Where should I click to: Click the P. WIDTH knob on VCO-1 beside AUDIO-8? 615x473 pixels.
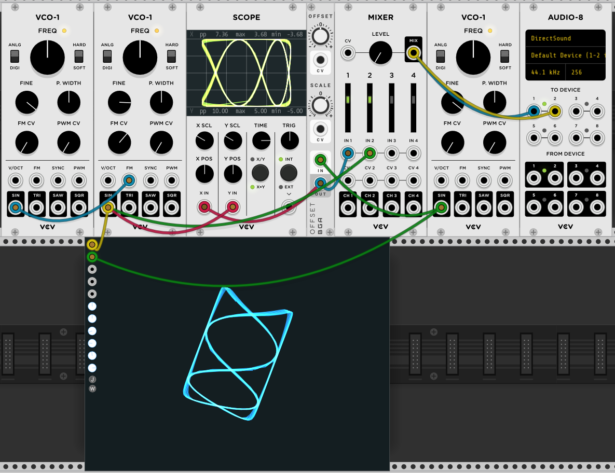point(495,103)
